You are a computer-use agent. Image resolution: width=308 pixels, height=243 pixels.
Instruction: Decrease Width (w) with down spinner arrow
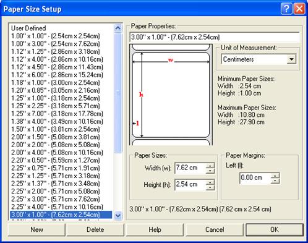210,171
